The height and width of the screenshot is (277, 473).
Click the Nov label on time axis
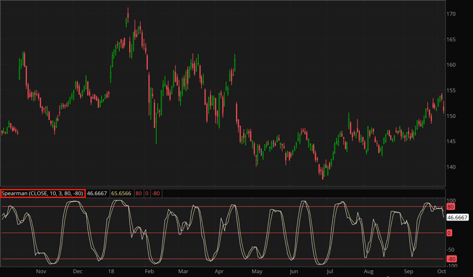point(42,272)
